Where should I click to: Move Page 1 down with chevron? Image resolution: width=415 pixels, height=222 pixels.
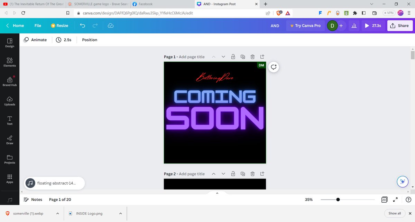coord(223,57)
